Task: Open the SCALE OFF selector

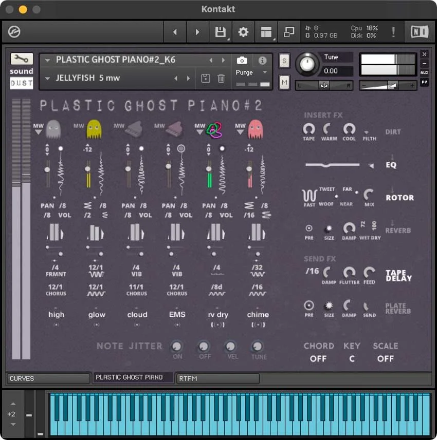Action: (385, 358)
